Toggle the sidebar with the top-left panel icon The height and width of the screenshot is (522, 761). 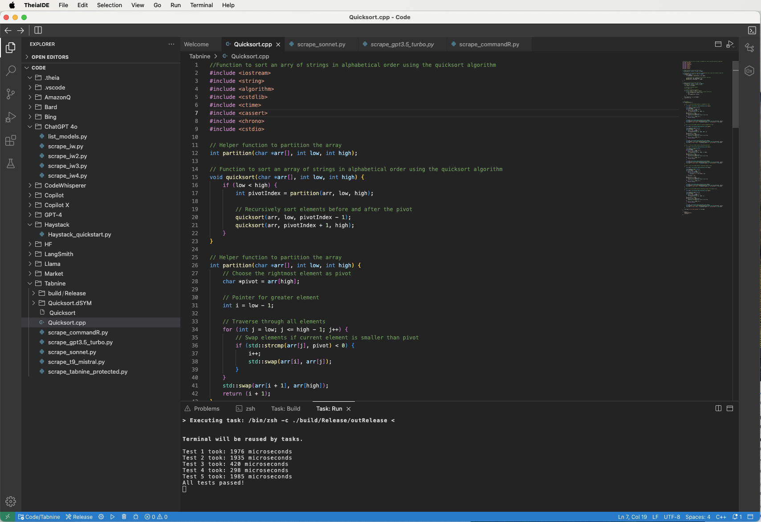click(38, 30)
